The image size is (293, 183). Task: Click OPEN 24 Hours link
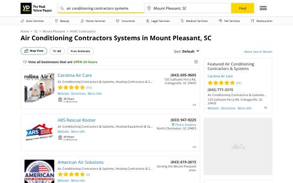[x=85, y=62]
